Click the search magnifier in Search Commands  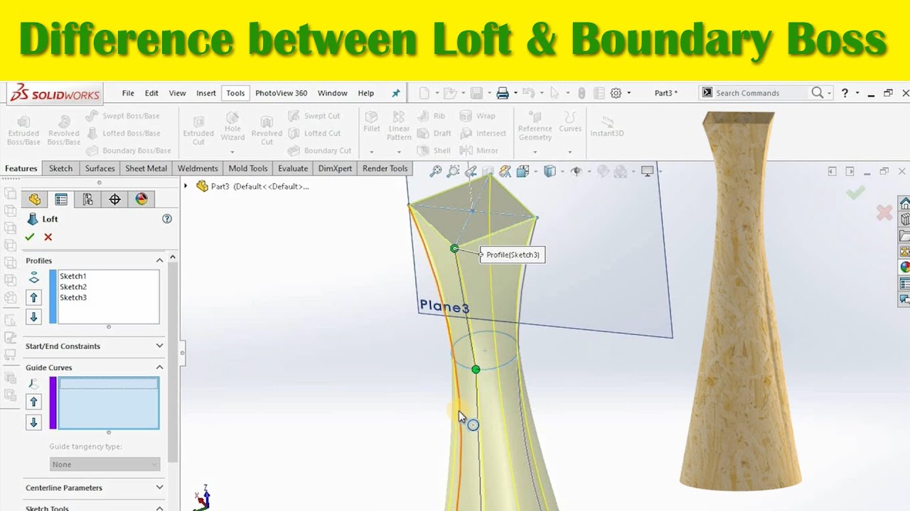pos(818,93)
